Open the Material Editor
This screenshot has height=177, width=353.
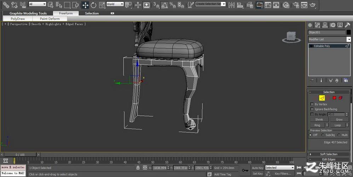click(x=286, y=5)
